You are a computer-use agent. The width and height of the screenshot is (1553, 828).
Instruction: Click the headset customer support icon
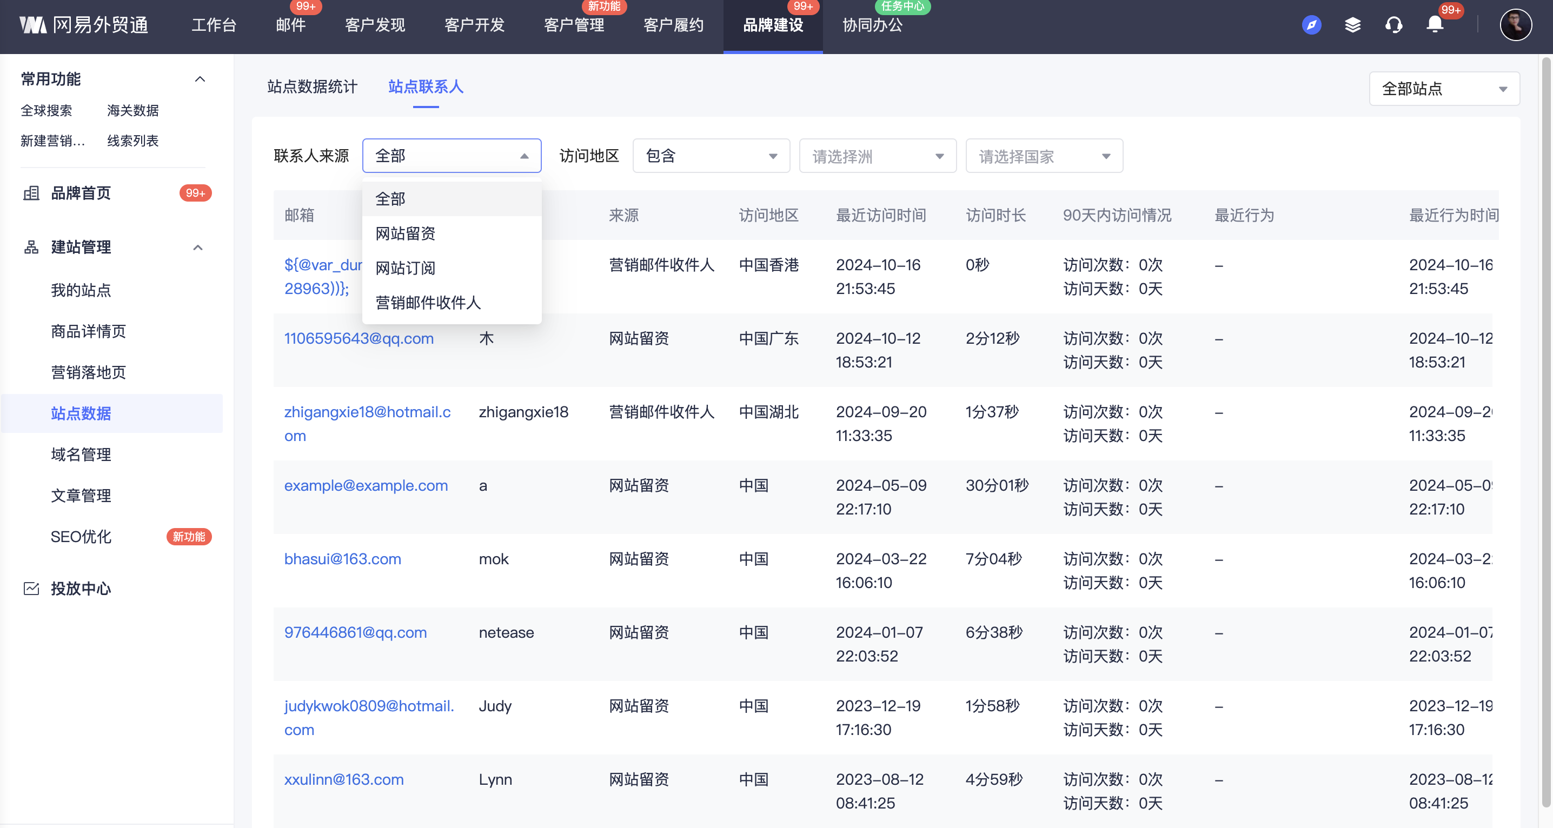tap(1393, 25)
